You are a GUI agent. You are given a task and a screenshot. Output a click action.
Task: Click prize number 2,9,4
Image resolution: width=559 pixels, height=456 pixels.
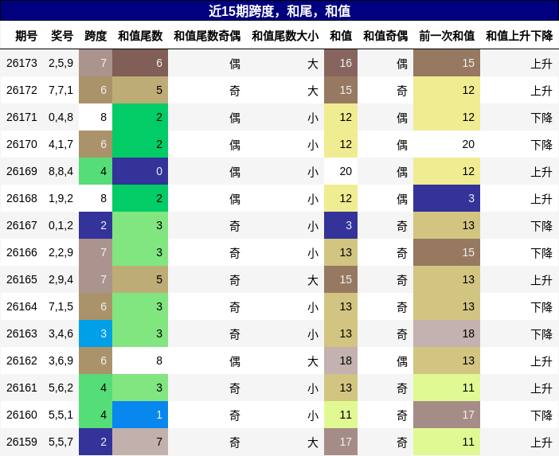61,279
